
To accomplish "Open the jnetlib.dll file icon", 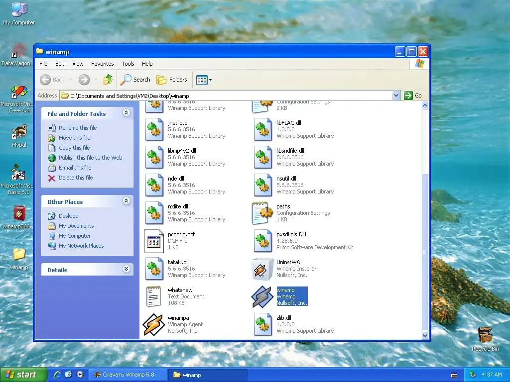I will point(154,129).
